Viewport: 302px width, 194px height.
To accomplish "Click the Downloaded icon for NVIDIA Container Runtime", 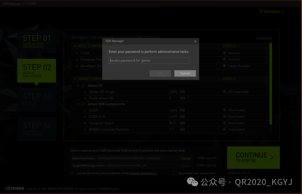I will [x=224, y=130].
